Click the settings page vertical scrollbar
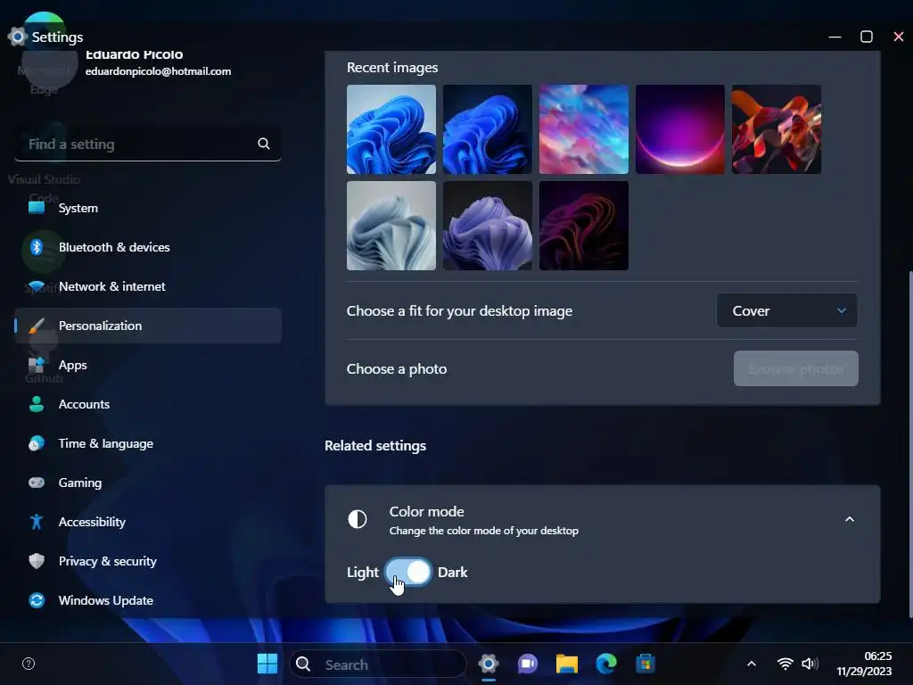913x685 pixels. pyautogui.click(x=909, y=442)
